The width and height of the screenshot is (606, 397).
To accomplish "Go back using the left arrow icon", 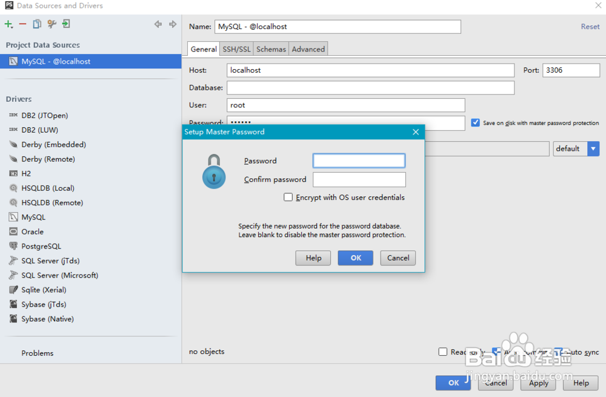I will pyautogui.click(x=158, y=24).
